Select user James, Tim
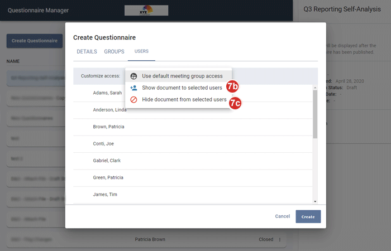The image size is (391, 251). tap(104, 194)
